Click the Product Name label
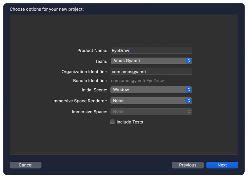This screenshot has width=248, height=178. click(92, 51)
